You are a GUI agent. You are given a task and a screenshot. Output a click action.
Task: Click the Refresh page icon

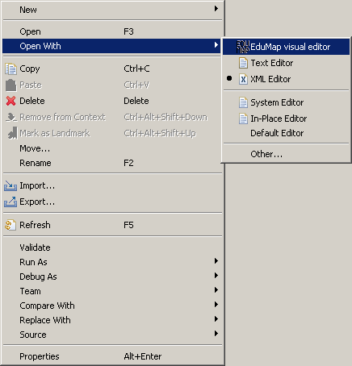pos(10,225)
